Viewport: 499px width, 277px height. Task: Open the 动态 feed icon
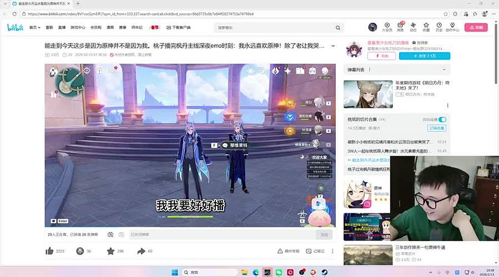(x=413, y=27)
